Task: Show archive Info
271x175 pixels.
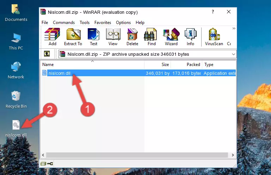Action: pos(190,37)
